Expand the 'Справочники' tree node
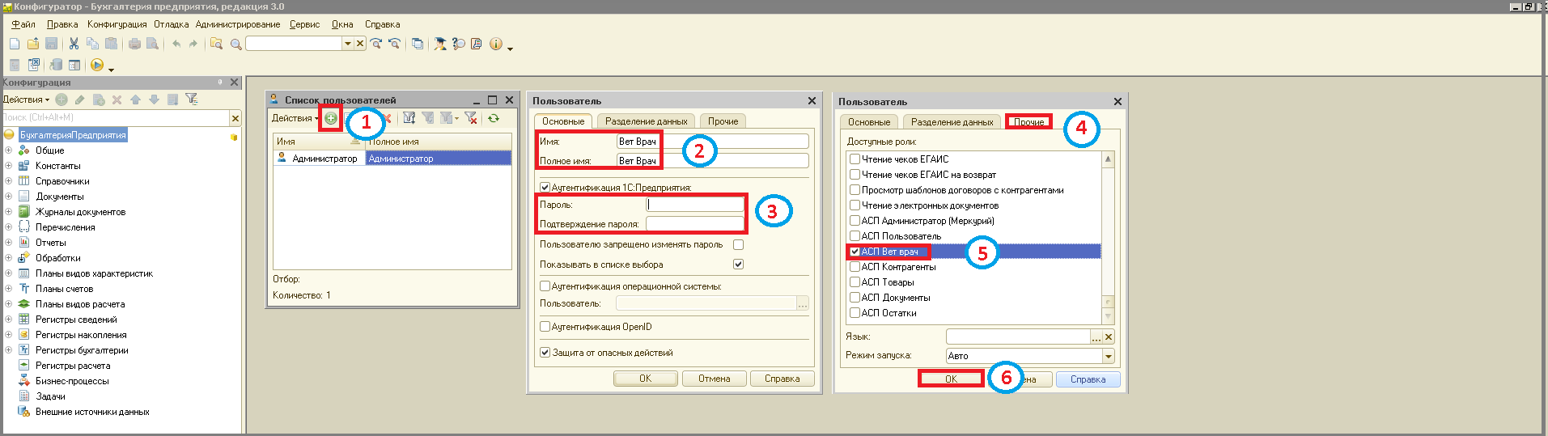 (9, 181)
